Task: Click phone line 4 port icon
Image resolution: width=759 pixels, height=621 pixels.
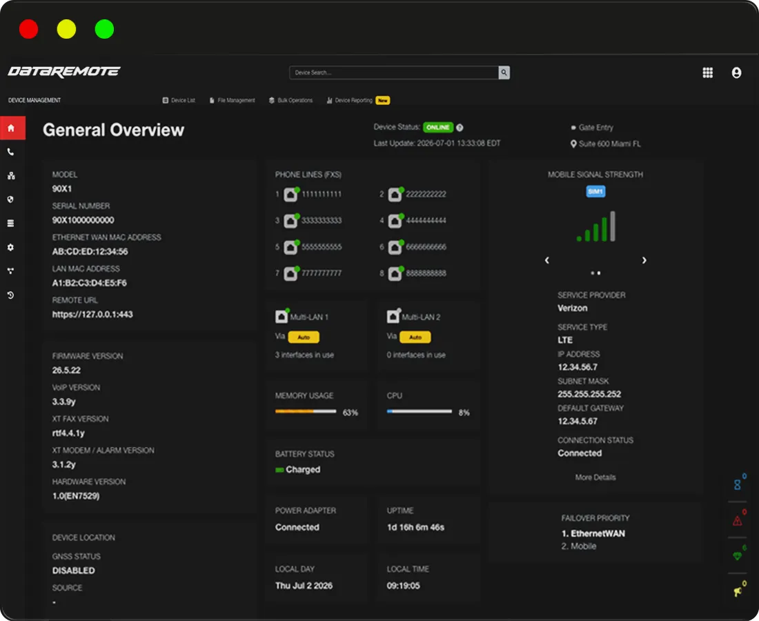Action: click(395, 221)
